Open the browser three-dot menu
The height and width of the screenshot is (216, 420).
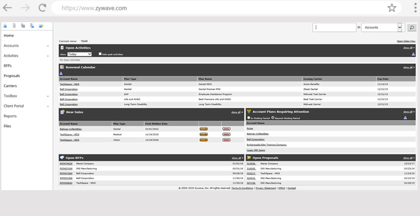[x=415, y=8]
